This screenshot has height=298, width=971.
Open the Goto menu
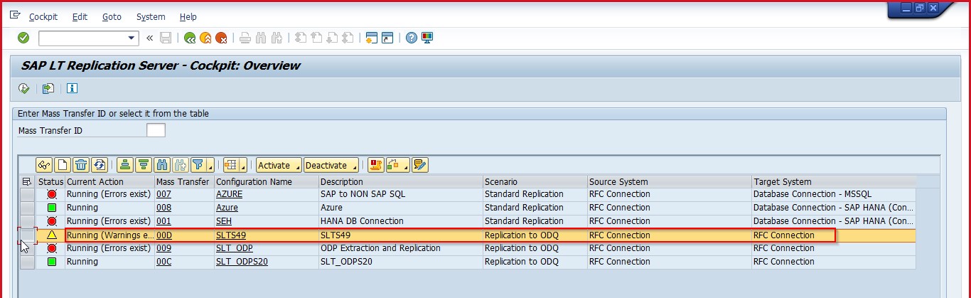tap(112, 16)
